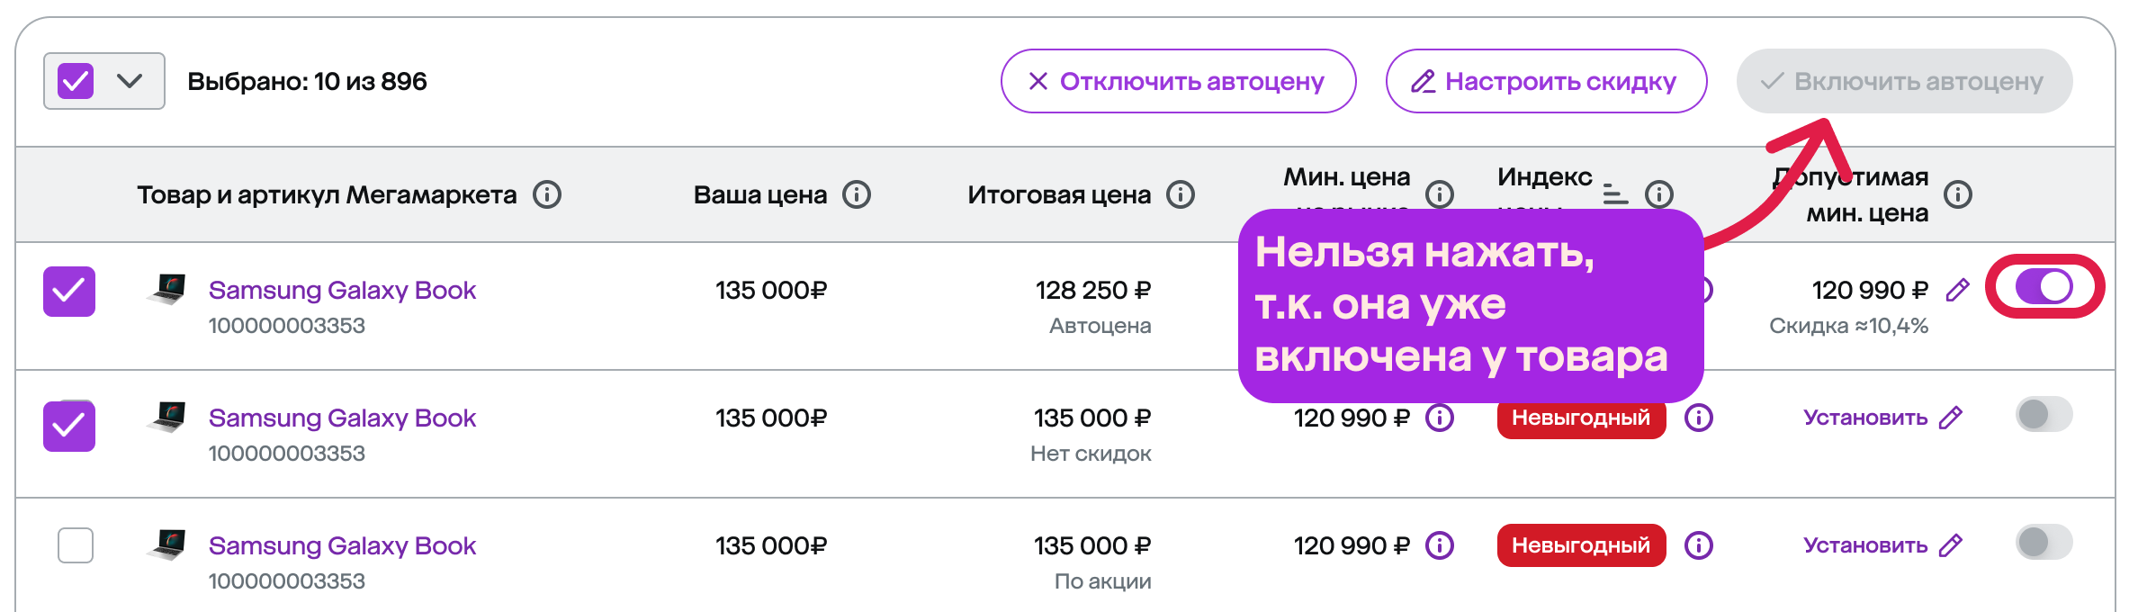Click info icon beside Итоговая цена header
Screen dimensions: 2129x612
pos(1181,194)
